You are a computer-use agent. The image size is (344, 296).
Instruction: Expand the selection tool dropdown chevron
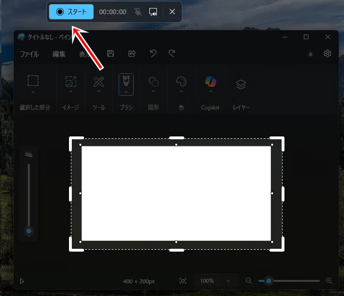coord(33,92)
